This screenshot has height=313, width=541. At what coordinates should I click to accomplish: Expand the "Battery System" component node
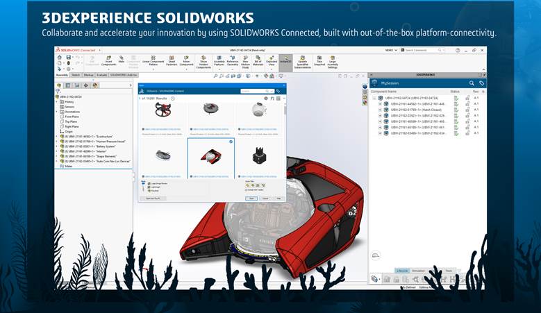[x=57, y=146]
